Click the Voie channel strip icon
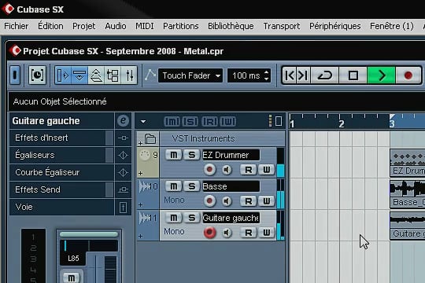Image resolution: width=425 pixels, height=283 pixels. pos(123,208)
